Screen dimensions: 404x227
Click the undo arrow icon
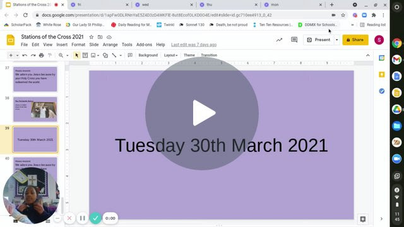pyautogui.click(x=25, y=55)
